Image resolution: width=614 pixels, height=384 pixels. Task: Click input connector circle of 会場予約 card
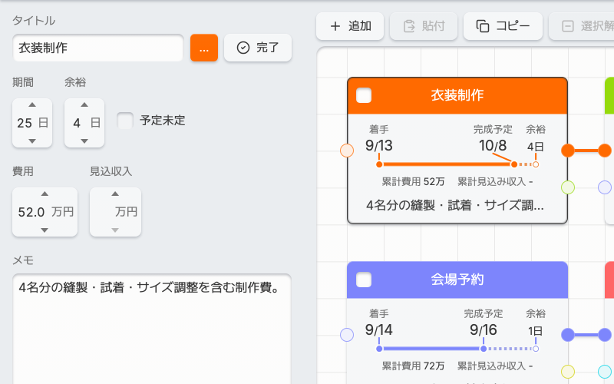tap(347, 335)
